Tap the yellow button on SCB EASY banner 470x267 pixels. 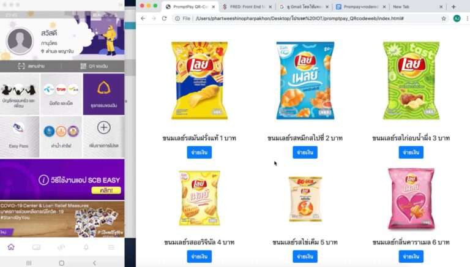[x=106, y=190]
